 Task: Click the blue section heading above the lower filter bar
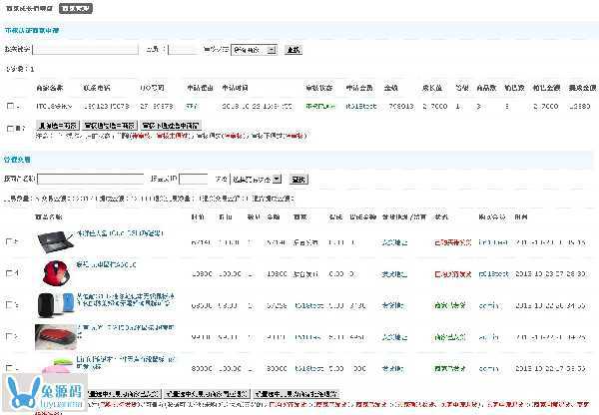(x=17, y=160)
